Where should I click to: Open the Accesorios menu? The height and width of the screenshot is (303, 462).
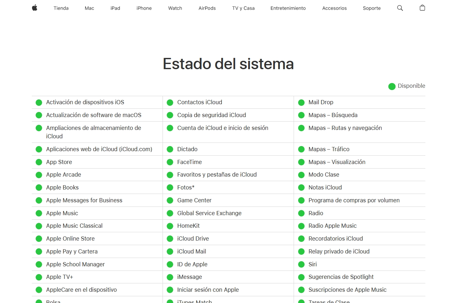click(334, 8)
